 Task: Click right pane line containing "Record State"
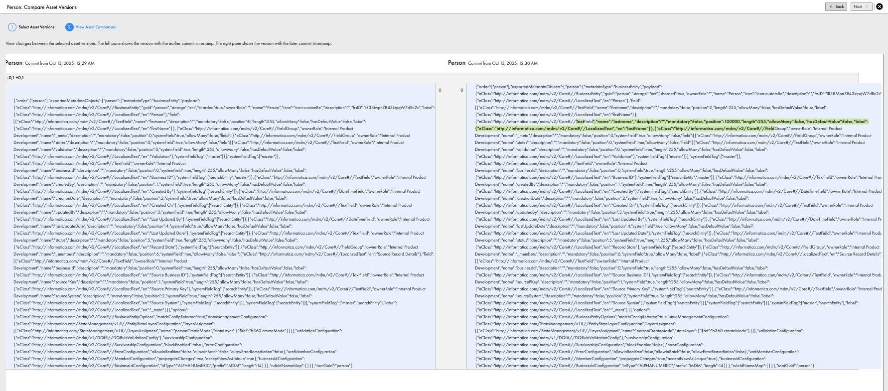point(678,247)
